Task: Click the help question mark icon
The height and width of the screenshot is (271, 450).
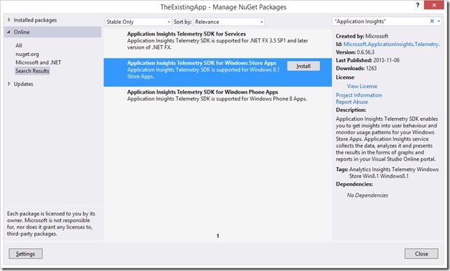Action: [418, 5]
